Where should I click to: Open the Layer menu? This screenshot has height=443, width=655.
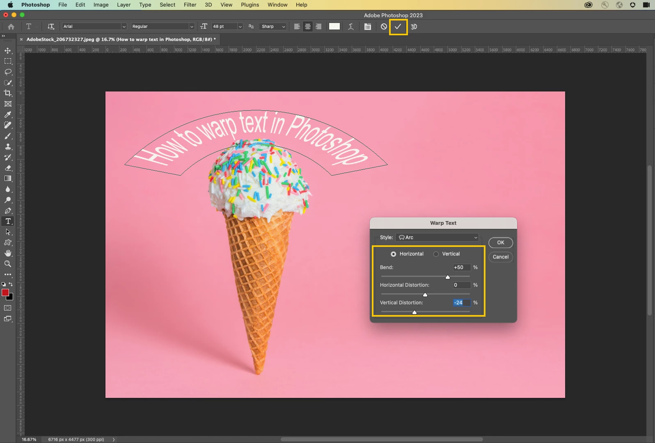pyautogui.click(x=124, y=5)
